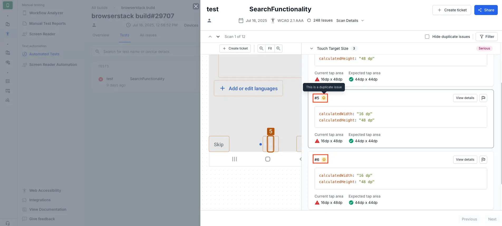The image size is (502, 226).
Task: Enable Hide duplicate issues checkbox
Action: coord(427,37)
